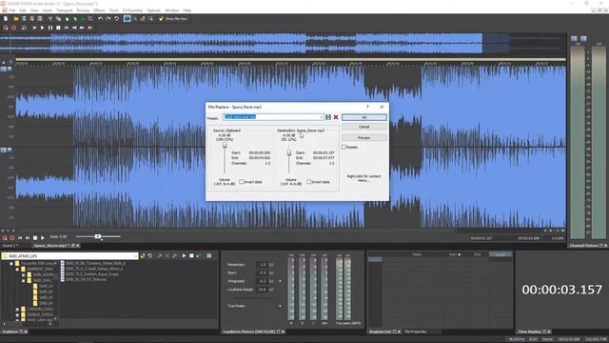
Task: Click the Redo arrow in the toolbar
Action: pyautogui.click(x=108, y=19)
